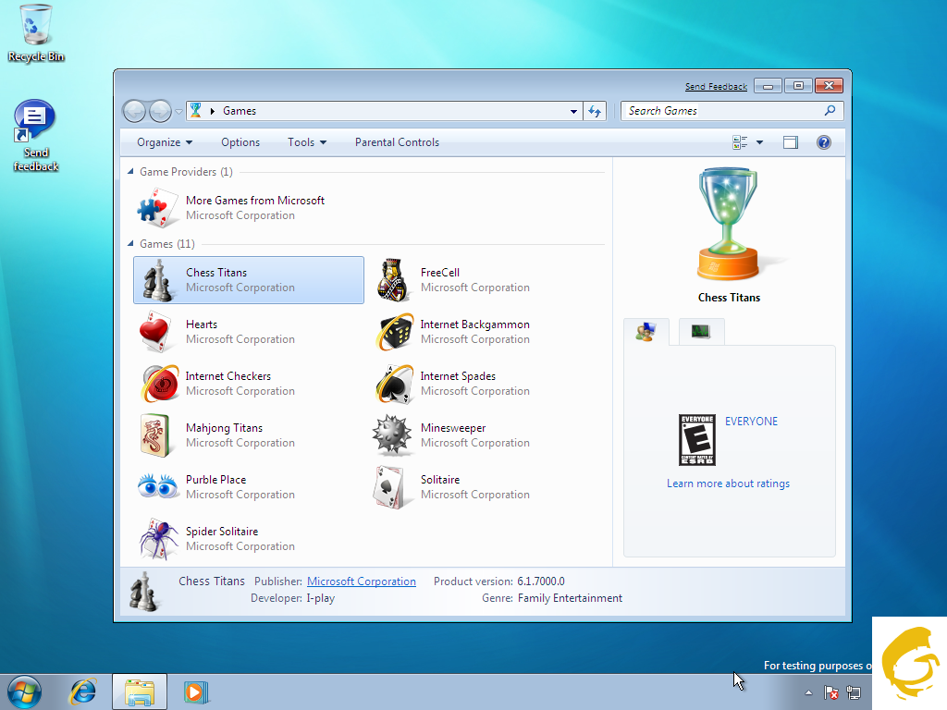
Task: Select the Solitaire cards icon
Action: click(390, 486)
